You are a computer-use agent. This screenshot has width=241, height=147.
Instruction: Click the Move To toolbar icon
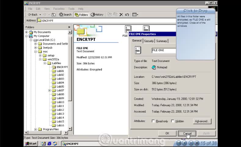(x=110, y=15)
